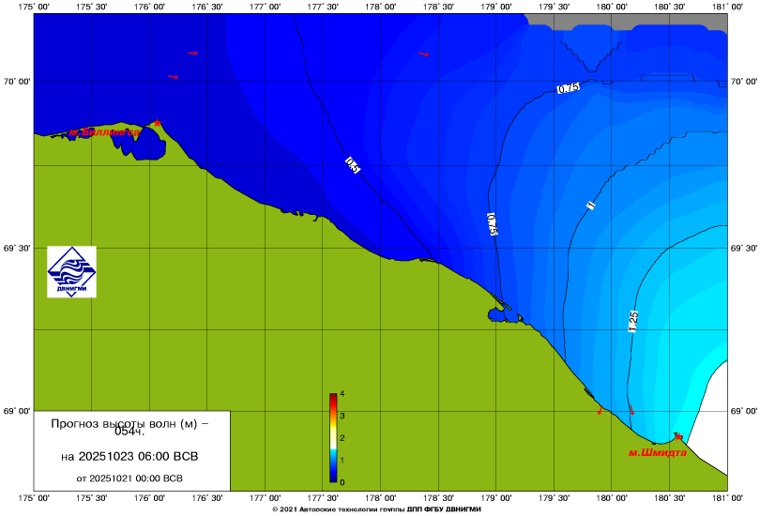Click the ДВНИГМИ diamond logo
This screenshot has width=760, height=516.
click(71, 272)
